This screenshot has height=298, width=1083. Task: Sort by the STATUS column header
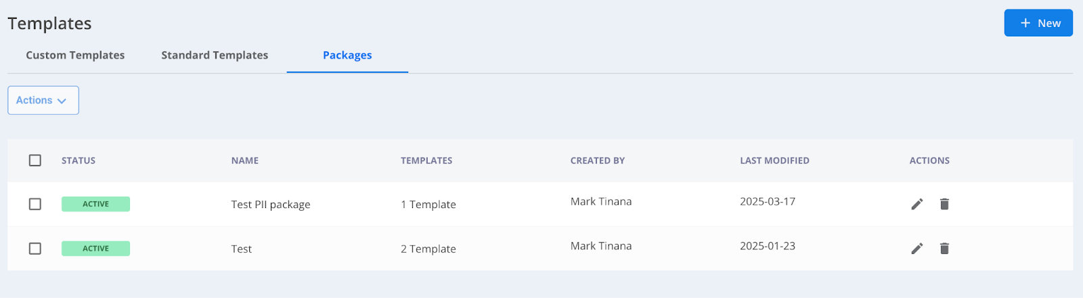click(x=79, y=161)
